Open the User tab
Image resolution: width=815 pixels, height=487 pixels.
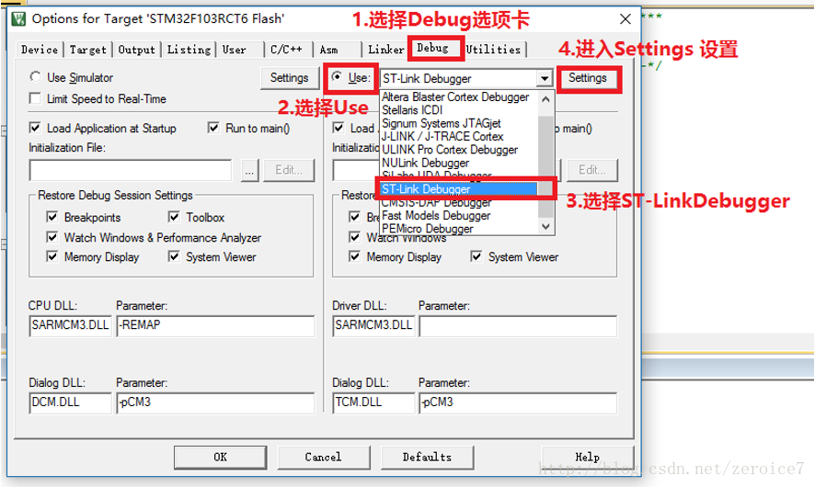(x=235, y=50)
